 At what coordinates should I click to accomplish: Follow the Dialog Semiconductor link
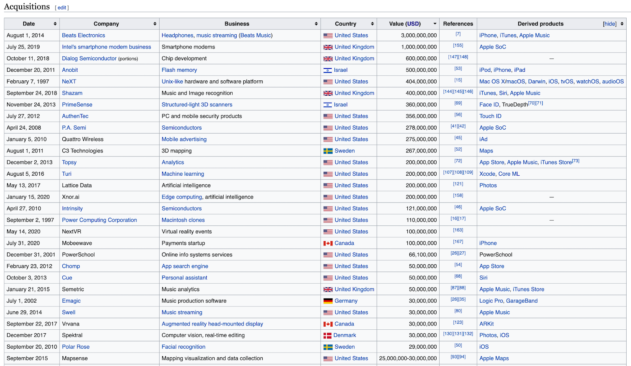coord(89,58)
